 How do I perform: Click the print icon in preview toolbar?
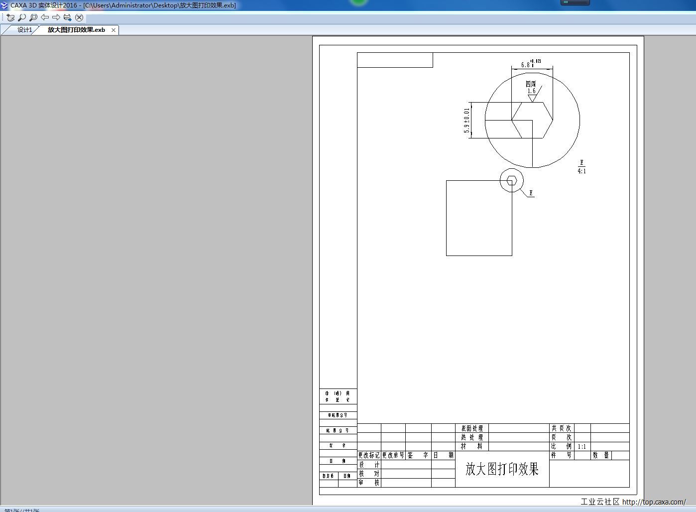68,17
